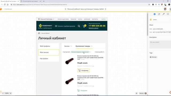Click the Услуги menu item
The width and height of the screenshot is (171, 96).
(x=80, y=19)
